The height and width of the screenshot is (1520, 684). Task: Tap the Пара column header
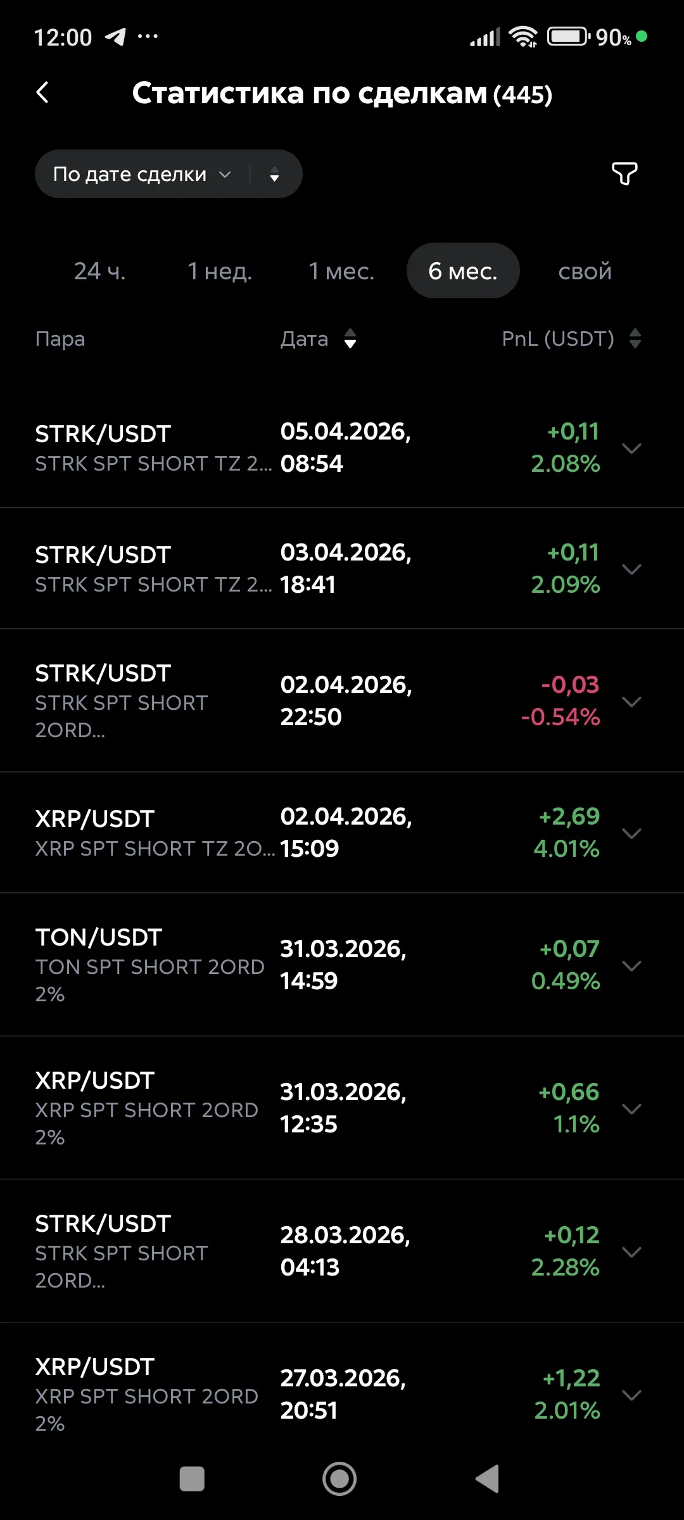tap(60, 339)
